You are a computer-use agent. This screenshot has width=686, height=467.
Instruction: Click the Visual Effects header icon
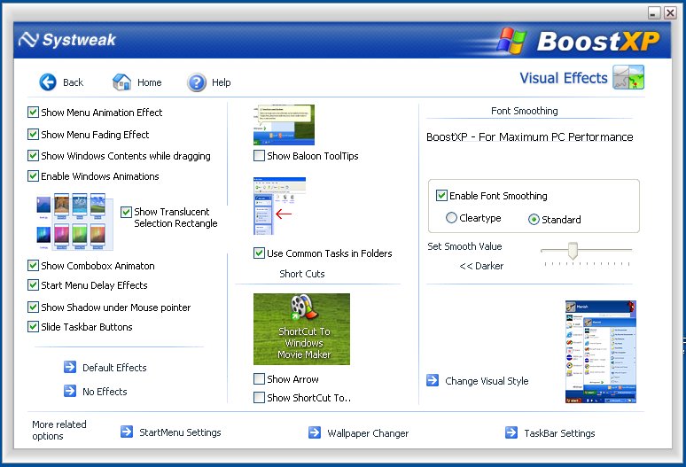[x=628, y=77]
